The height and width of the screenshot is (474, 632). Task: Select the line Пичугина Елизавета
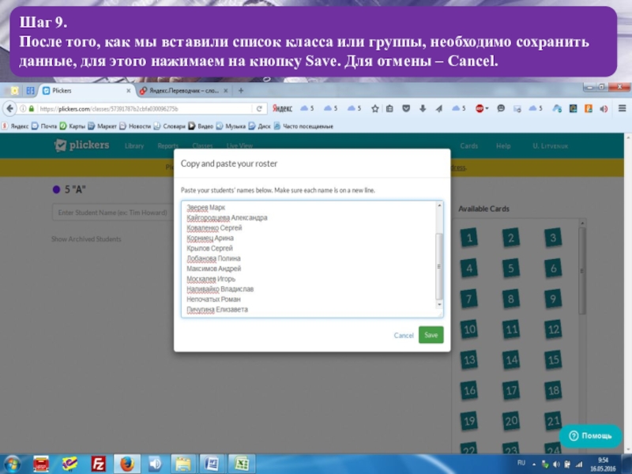217,310
